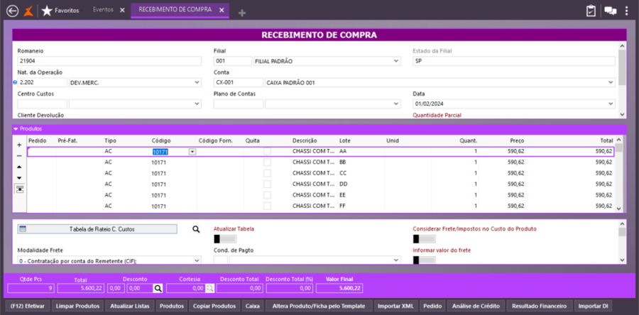This screenshot has height=315, width=639.
Task: Close the Eventos tab
Action: (x=122, y=10)
